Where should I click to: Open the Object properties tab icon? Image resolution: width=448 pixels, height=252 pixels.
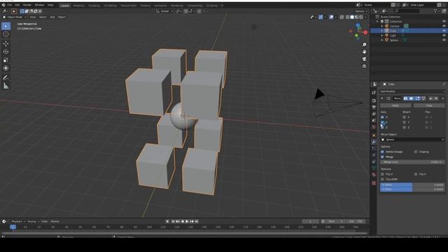click(x=374, y=135)
